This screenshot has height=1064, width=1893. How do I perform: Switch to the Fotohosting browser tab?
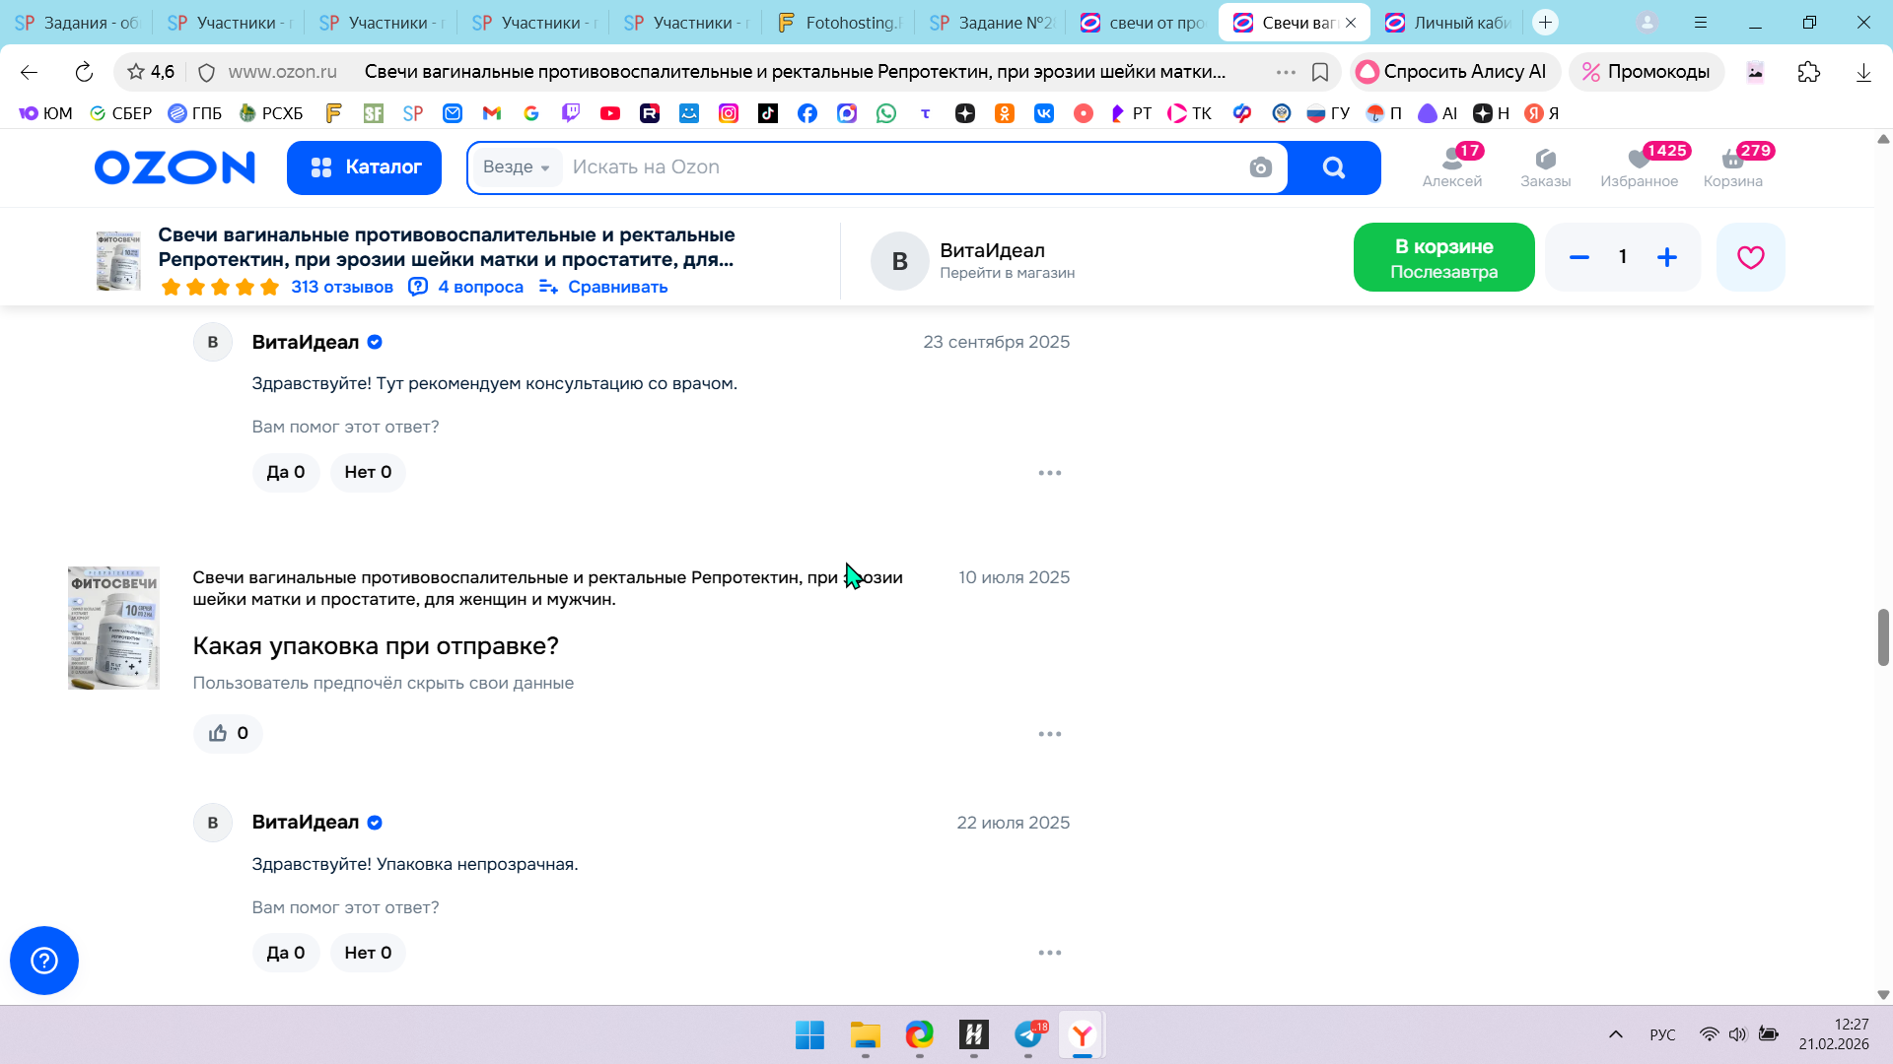(x=838, y=23)
